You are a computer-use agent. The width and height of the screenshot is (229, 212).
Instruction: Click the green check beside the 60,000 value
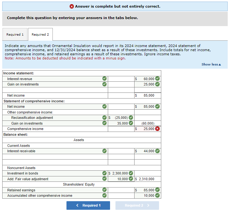[157, 79]
